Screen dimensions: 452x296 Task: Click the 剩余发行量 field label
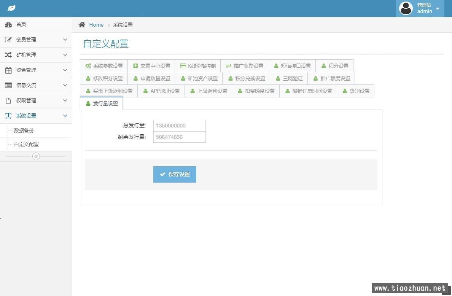coord(132,137)
